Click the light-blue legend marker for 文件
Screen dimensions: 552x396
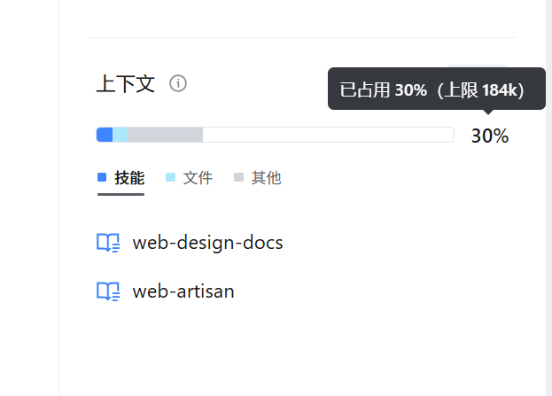170,177
